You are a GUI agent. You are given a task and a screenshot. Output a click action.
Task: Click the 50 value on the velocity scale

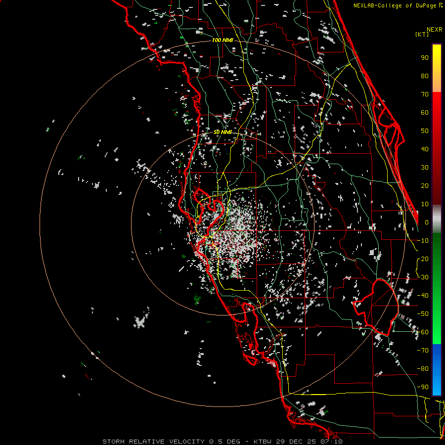point(425,131)
